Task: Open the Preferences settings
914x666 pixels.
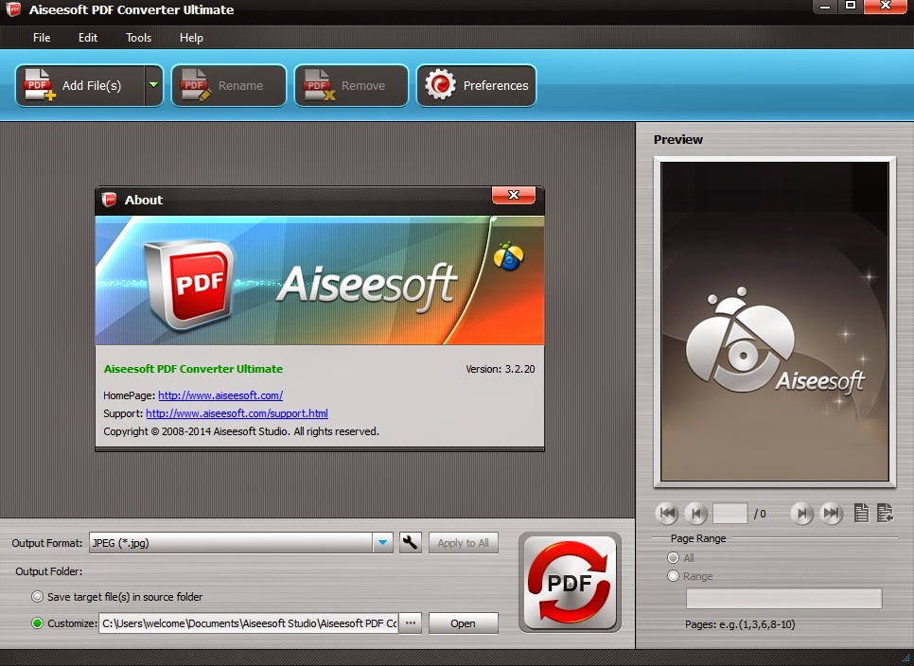Action: click(476, 86)
